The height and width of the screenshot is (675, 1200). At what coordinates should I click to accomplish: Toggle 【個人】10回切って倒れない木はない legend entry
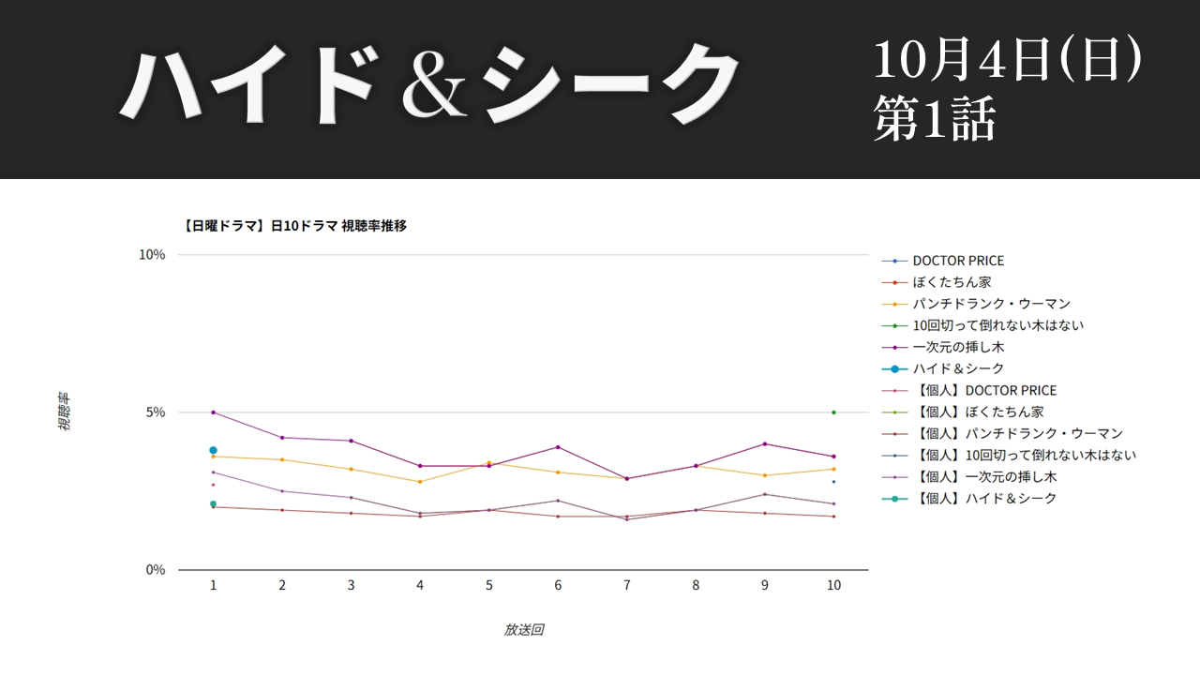click(1010, 455)
